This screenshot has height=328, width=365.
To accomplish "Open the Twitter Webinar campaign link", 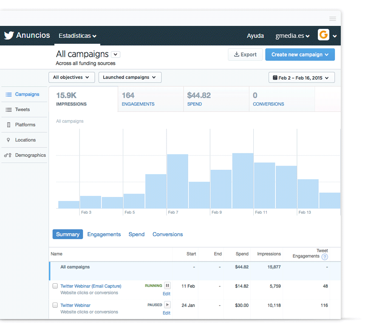I will click(x=75, y=305).
